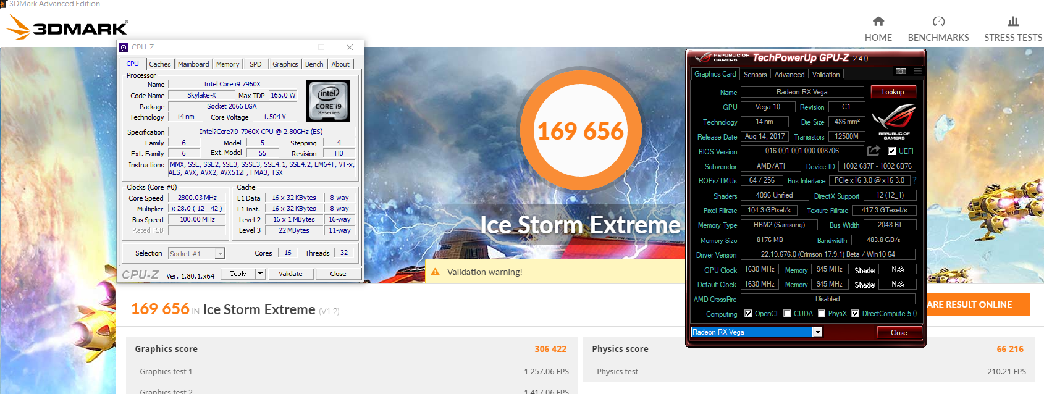Switch to the Caches tab
Image resolution: width=1044 pixels, height=394 pixels.
[x=160, y=64]
